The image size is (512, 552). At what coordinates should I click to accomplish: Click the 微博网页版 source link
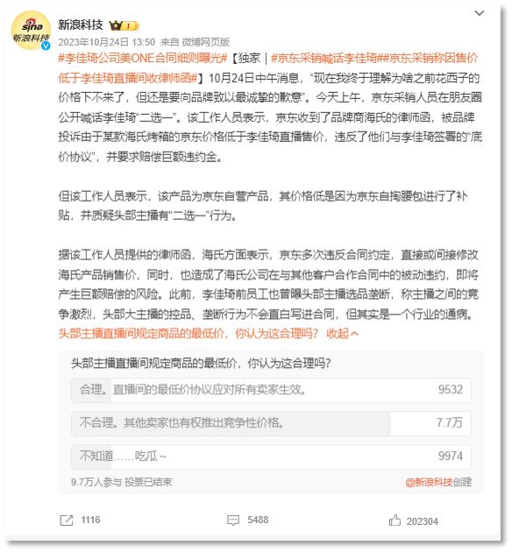point(206,42)
